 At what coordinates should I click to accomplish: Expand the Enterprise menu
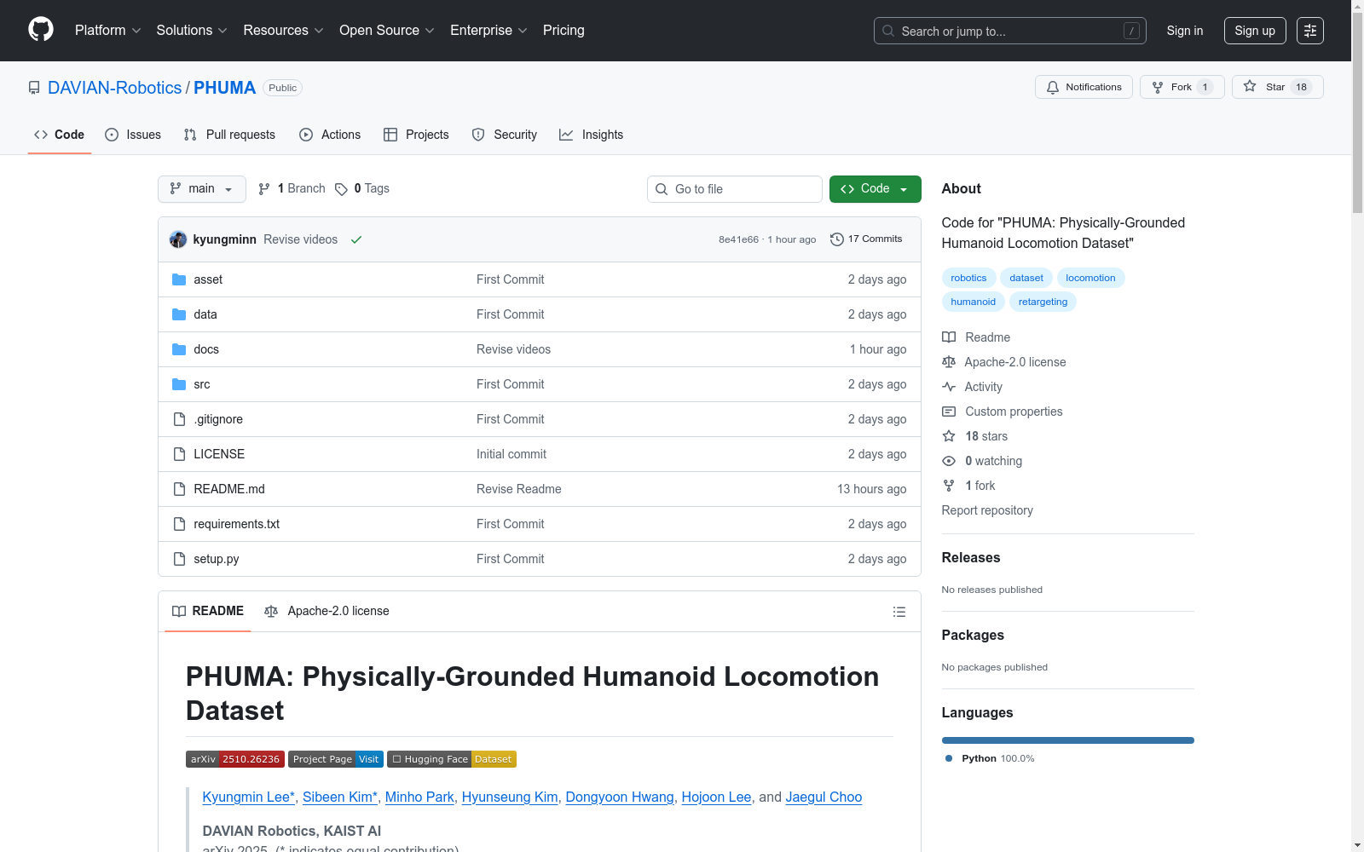(x=488, y=31)
